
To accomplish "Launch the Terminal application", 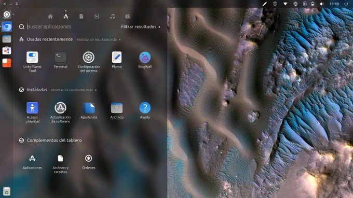I will tap(60, 60).
